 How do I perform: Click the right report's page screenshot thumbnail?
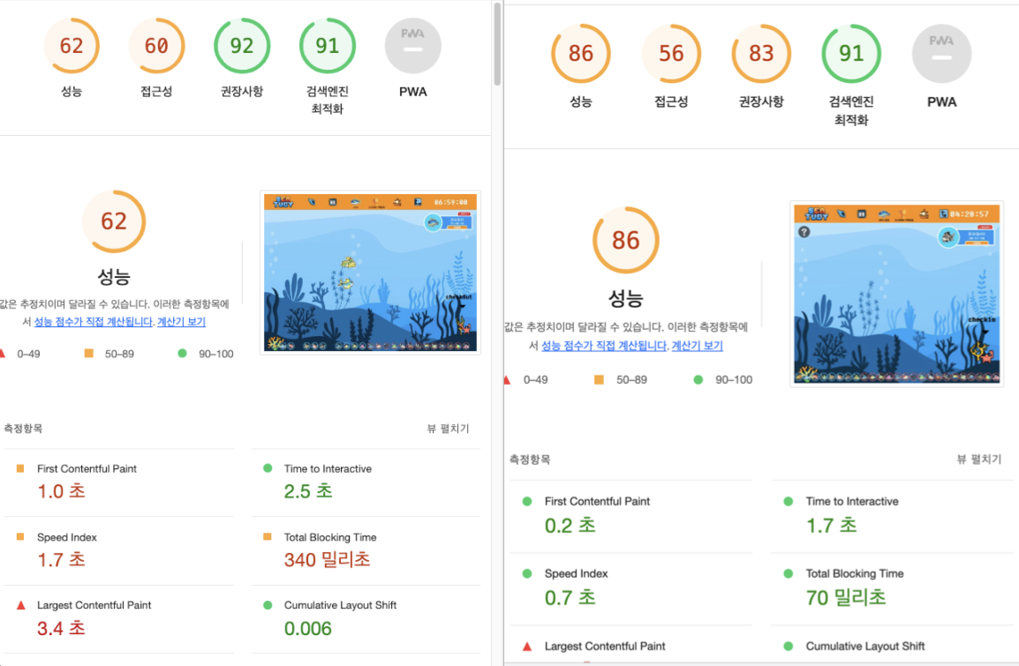coord(896,294)
